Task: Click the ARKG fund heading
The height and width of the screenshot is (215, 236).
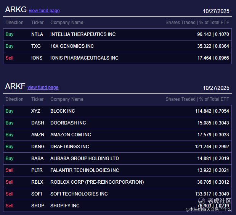Action: [16, 10]
